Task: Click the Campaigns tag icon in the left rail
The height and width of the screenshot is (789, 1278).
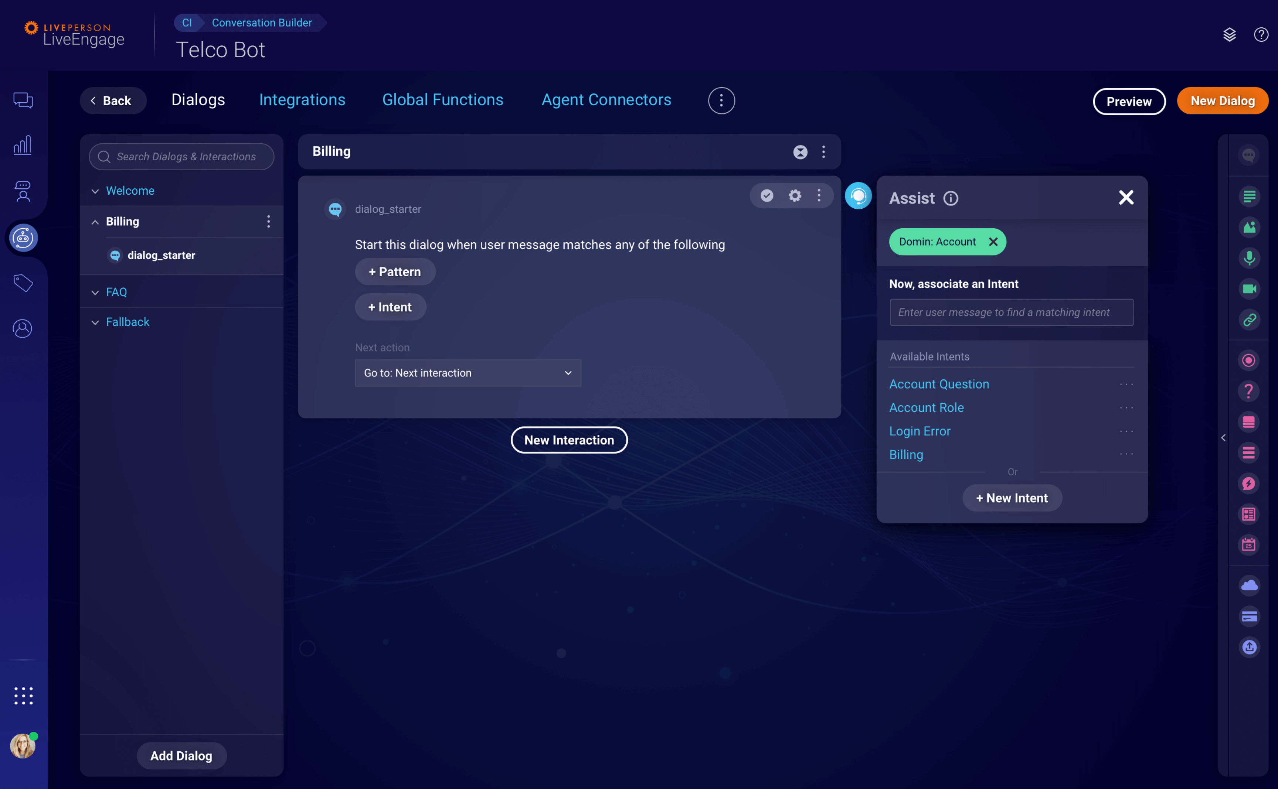Action: pyautogui.click(x=23, y=283)
